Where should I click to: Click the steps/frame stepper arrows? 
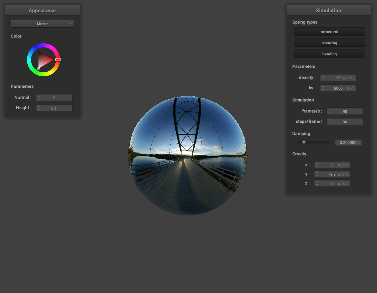[x=329, y=121]
